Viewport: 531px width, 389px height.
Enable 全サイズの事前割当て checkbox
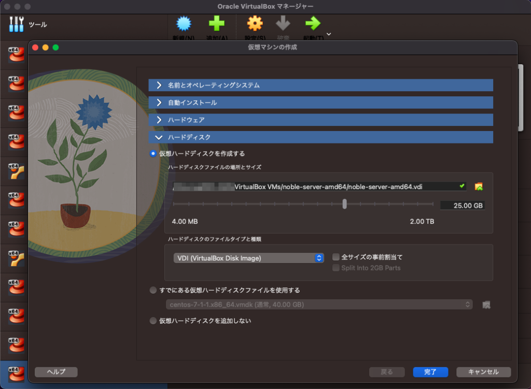[336, 257]
